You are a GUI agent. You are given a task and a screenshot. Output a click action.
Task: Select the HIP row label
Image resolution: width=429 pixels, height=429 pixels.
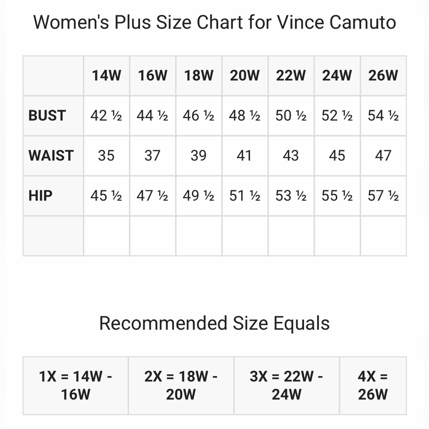[40, 196]
